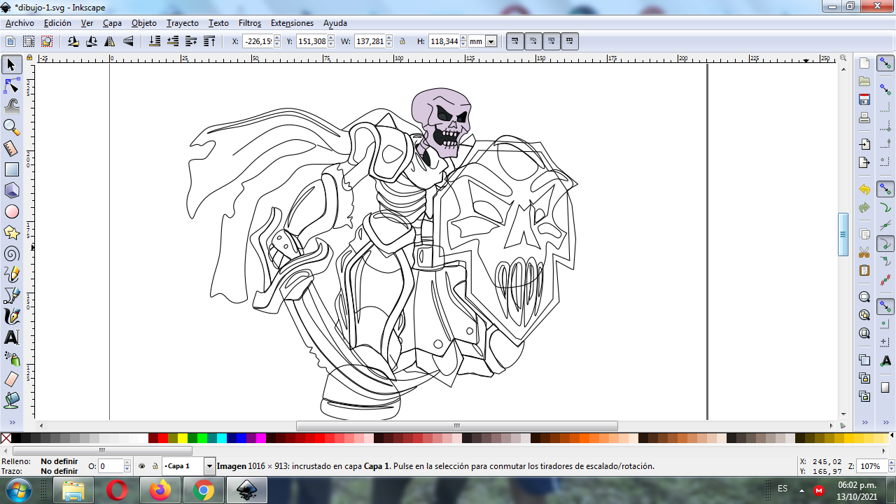
Task: Increase the X coordinate stepper
Action: tap(277, 38)
